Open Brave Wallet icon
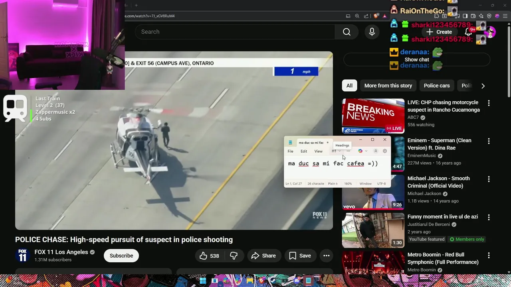Screen dimensions: 511x287 [473, 16]
